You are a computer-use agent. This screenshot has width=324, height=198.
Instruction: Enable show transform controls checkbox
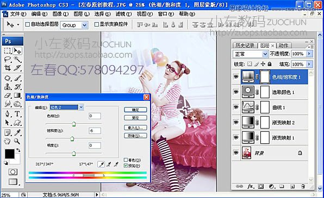(96, 24)
